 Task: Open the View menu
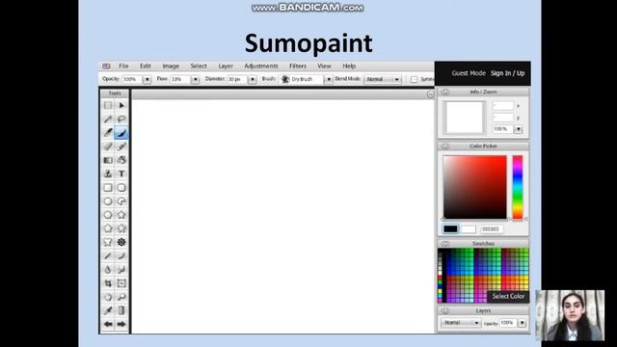coord(324,67)
